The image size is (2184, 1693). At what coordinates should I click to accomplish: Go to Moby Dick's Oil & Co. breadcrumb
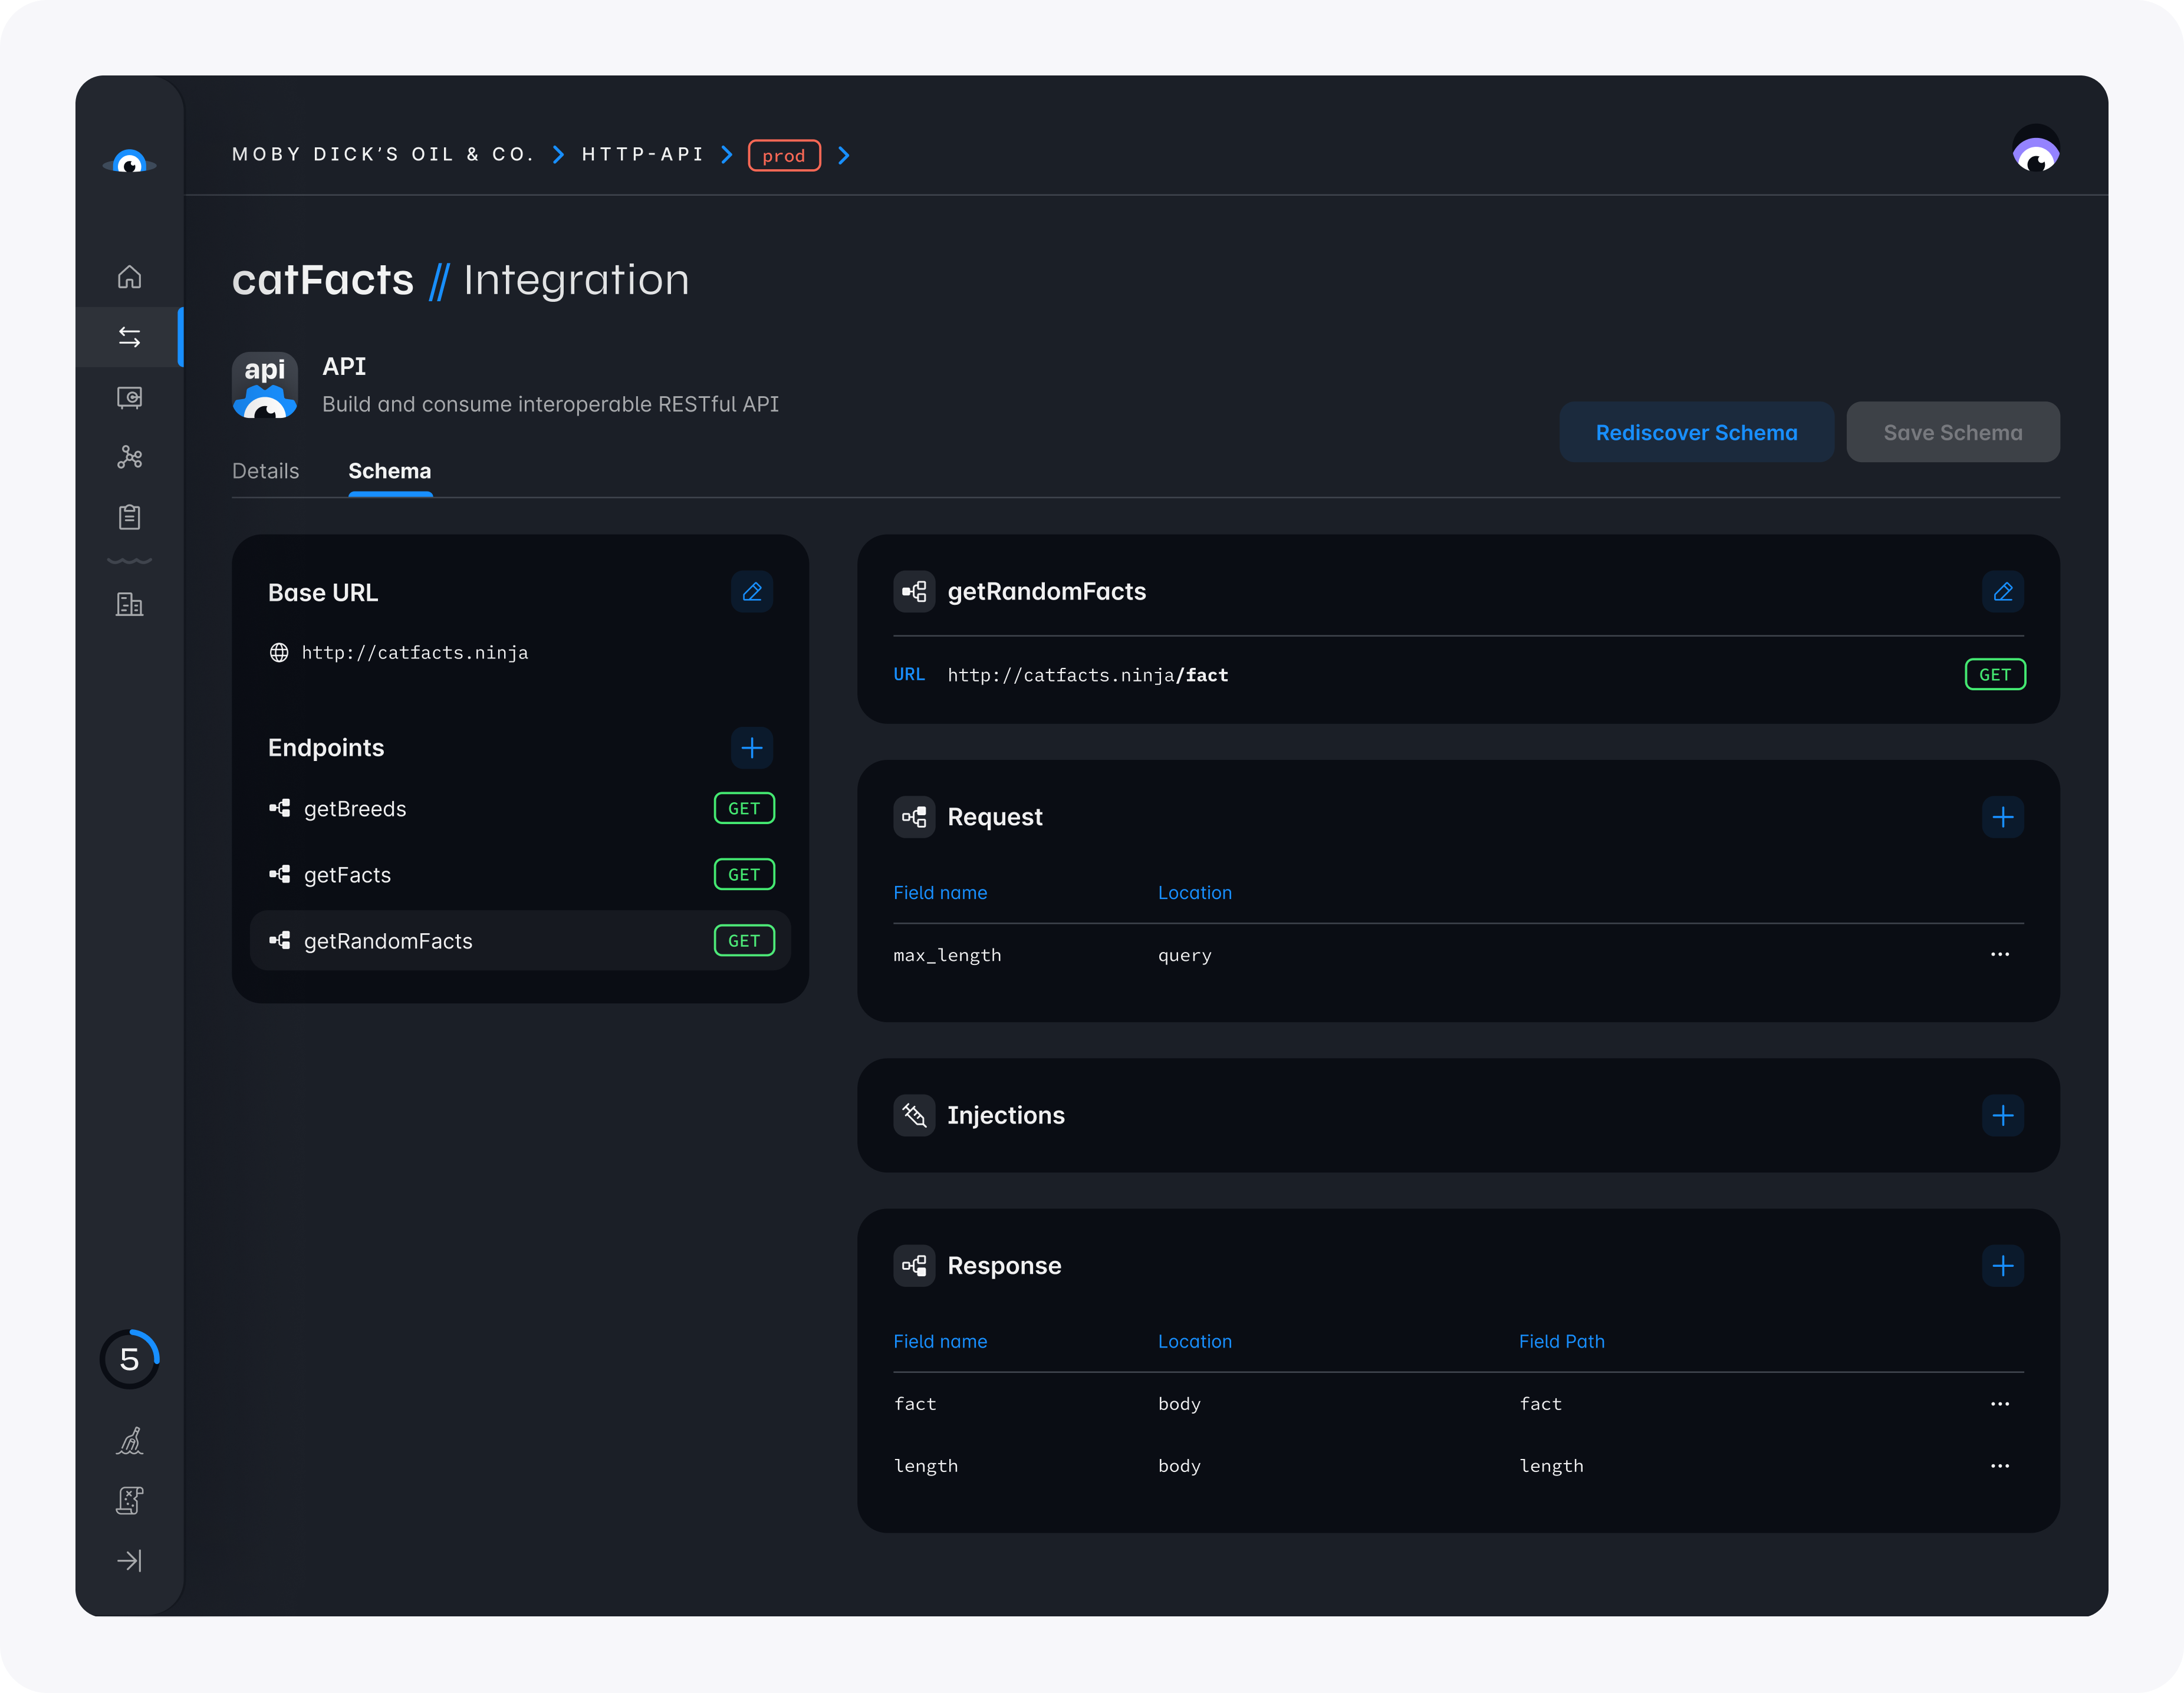tap(383, 154)
